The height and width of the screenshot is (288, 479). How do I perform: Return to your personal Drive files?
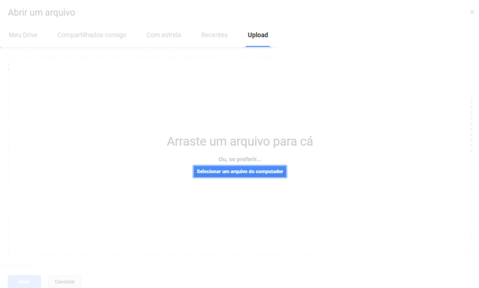[x=23, y=35]
